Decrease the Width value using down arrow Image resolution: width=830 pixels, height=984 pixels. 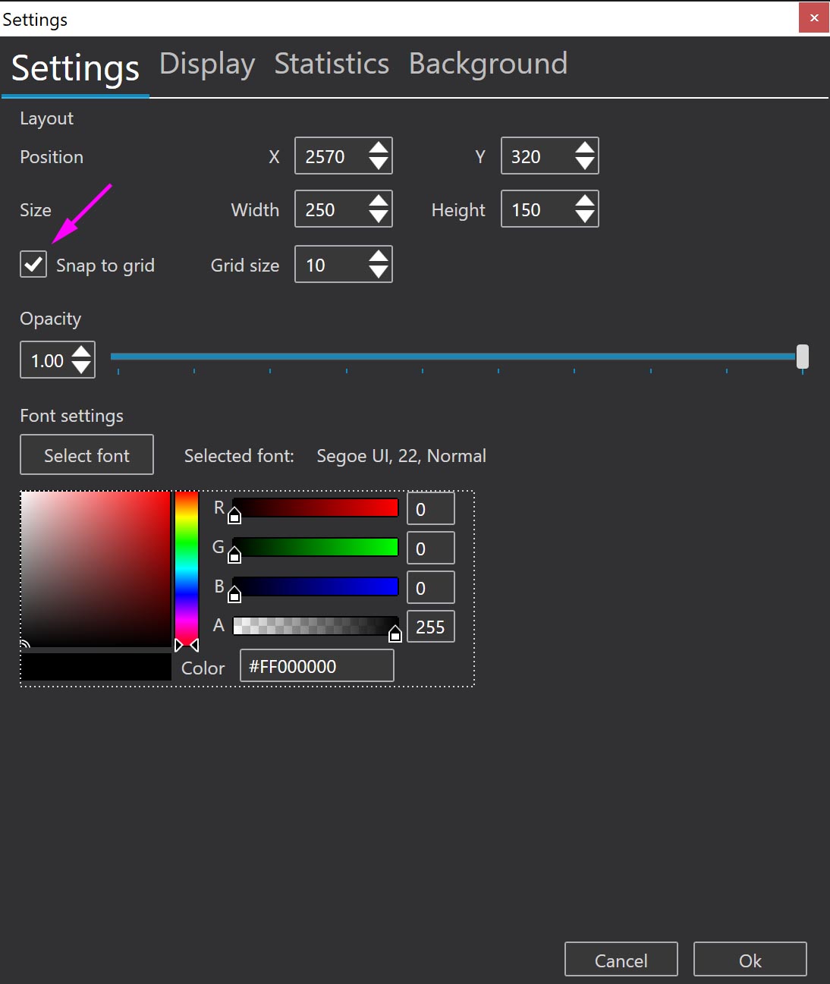pos(378,217)
